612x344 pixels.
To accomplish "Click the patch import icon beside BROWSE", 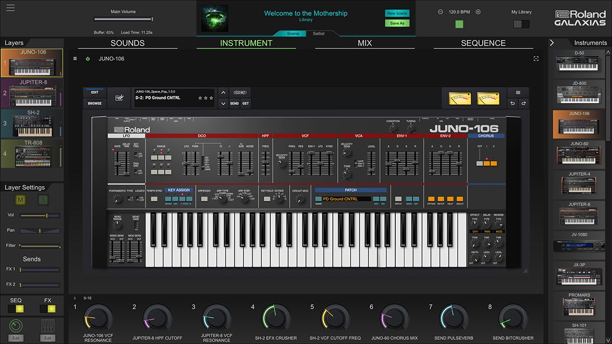I will pyautogui.click(x=119, y=98).
